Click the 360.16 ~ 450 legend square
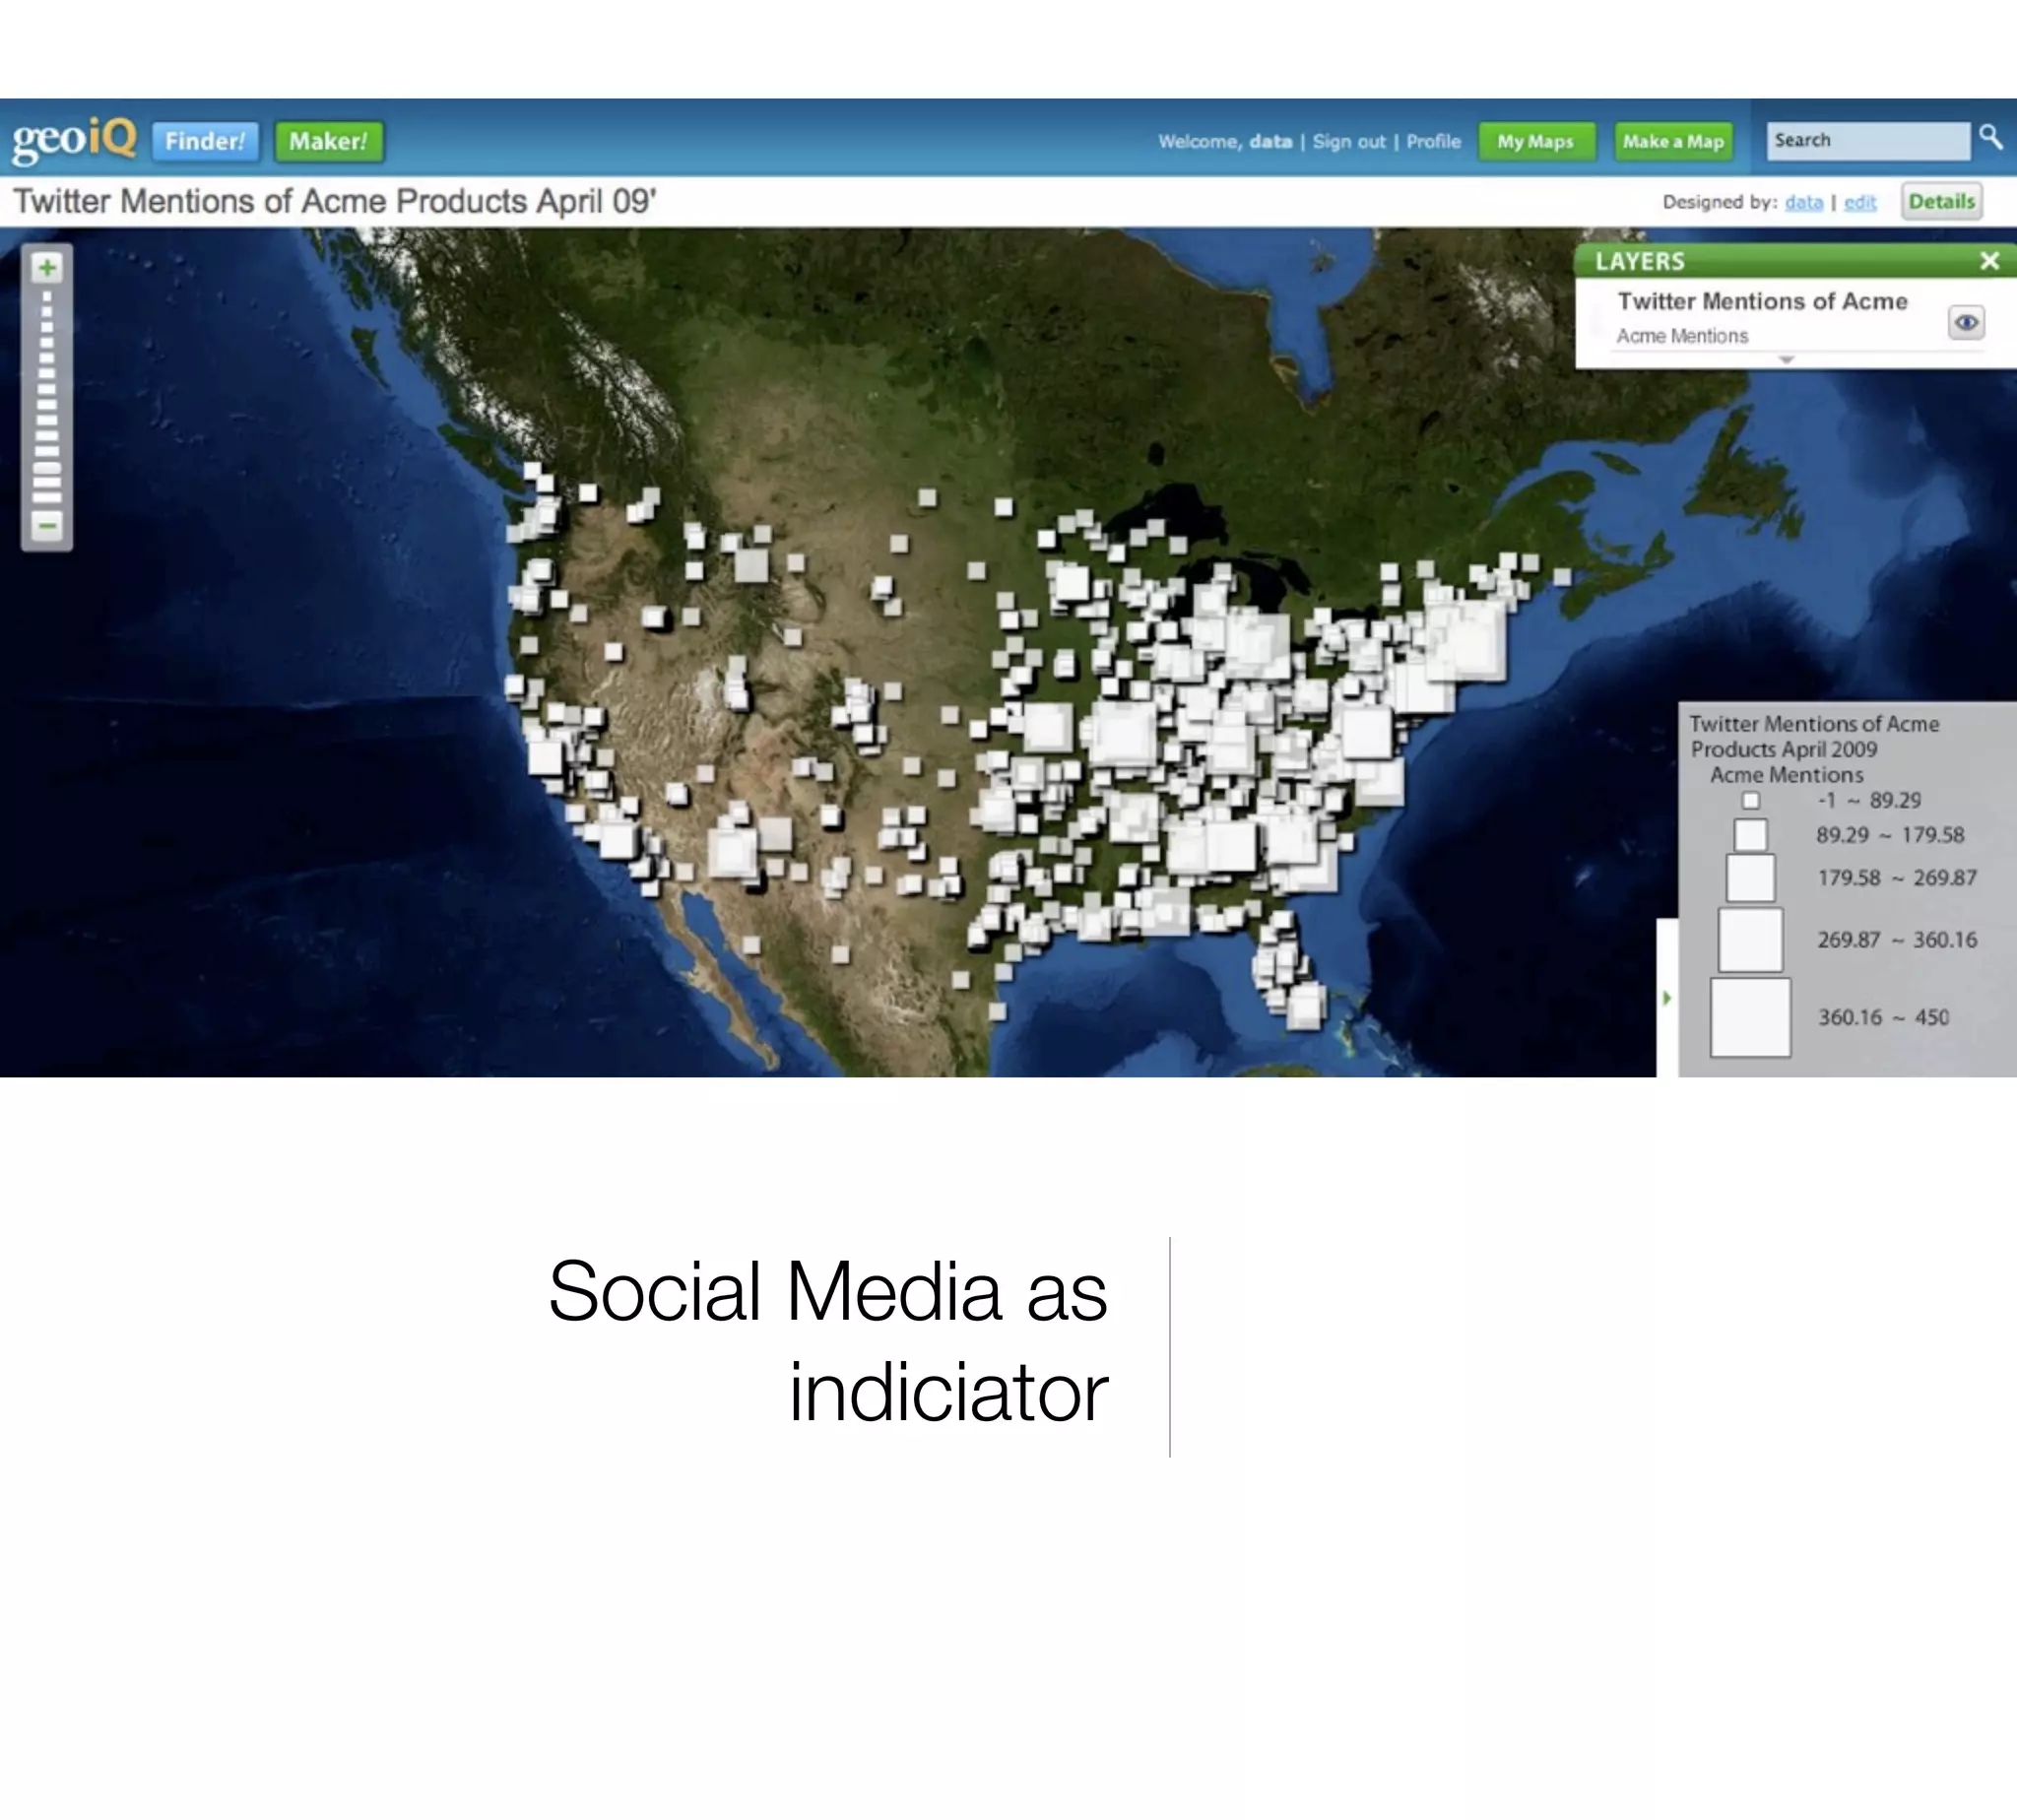Viewport: 2017px width, 1820px height. pos(1750,1017)
